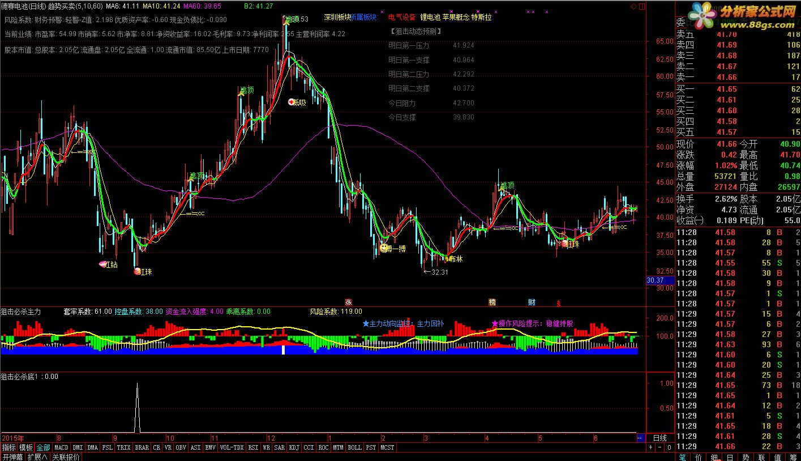Click the 现价 value 41.66
801x461 pixels.
coord(726,144)
